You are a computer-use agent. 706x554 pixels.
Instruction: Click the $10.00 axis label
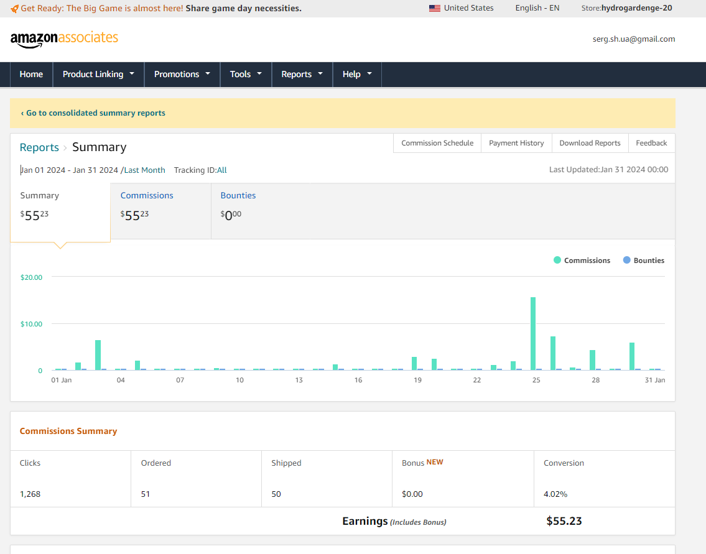click(x=32, y=324)
